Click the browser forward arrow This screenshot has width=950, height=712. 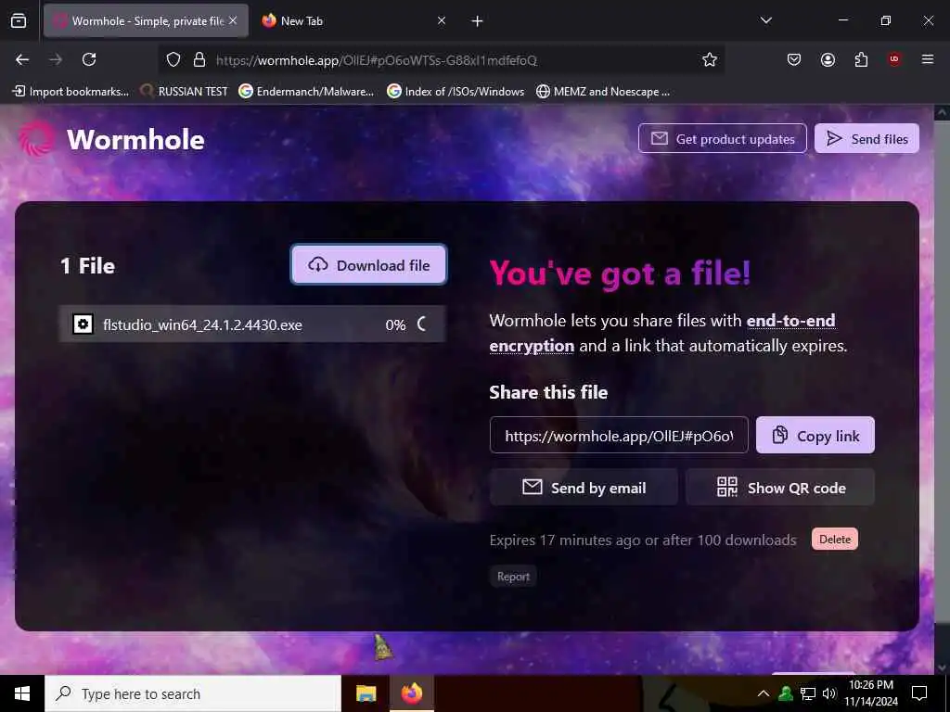click(56, 59)
